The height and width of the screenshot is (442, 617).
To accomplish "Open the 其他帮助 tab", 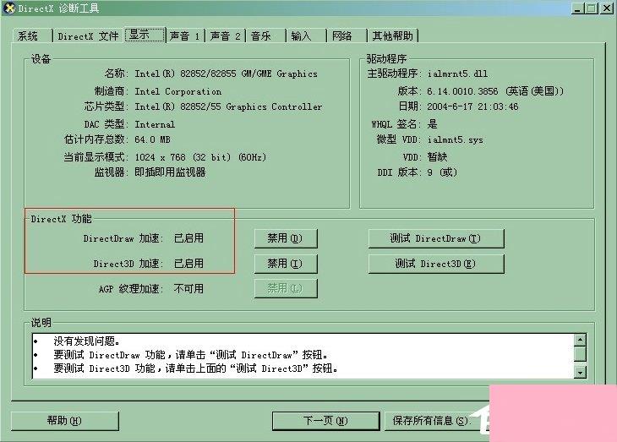I will (x=392, y=35).
